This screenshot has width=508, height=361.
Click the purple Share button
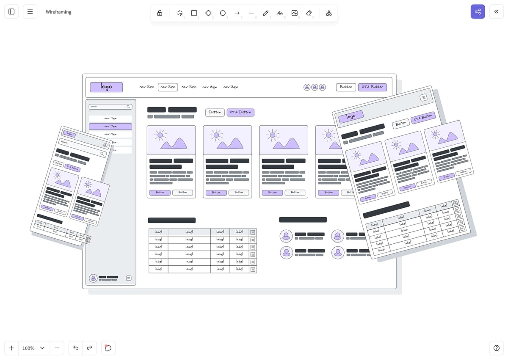point(478,11)
